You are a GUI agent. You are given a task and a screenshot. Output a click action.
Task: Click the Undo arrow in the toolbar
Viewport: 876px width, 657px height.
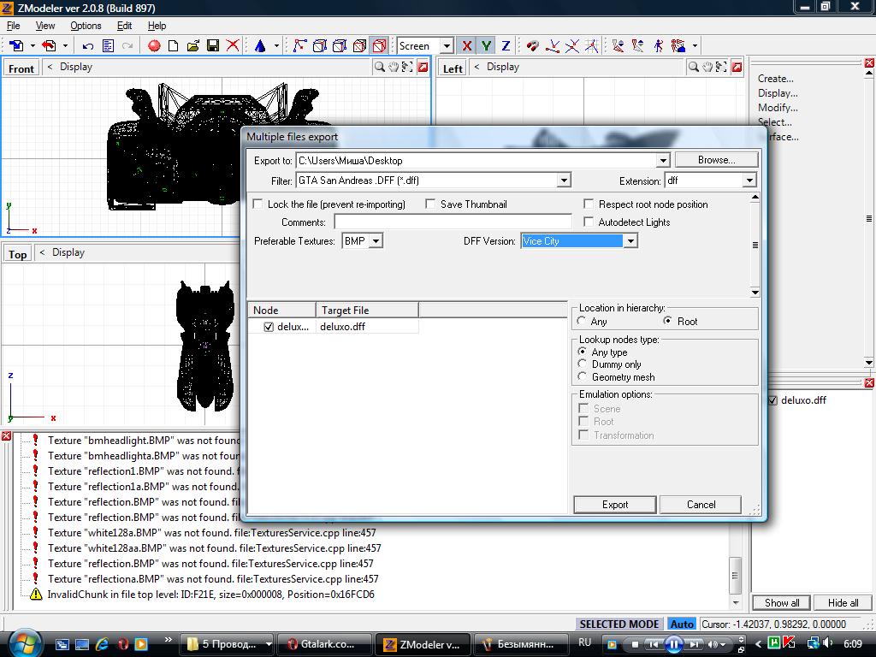coord(87,45)
